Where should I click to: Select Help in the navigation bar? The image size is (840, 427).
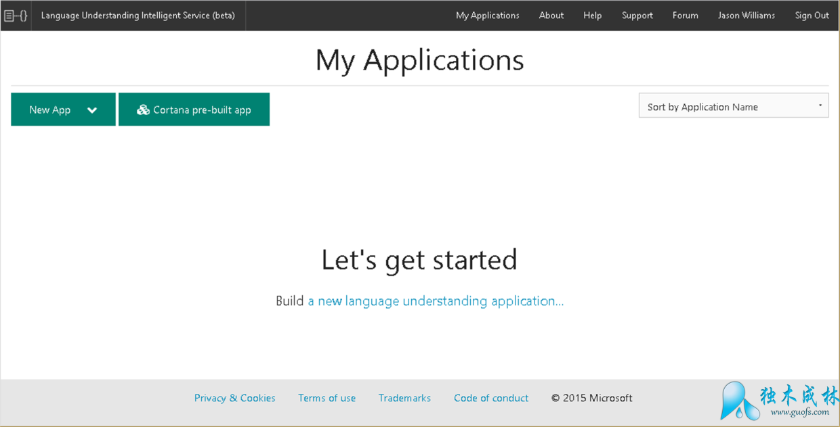[592, 16]
